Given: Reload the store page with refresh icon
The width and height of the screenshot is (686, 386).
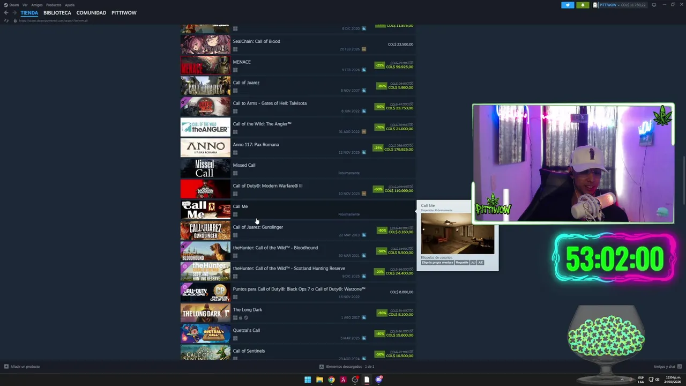Looking at the screenshot, I should (6, 20).
